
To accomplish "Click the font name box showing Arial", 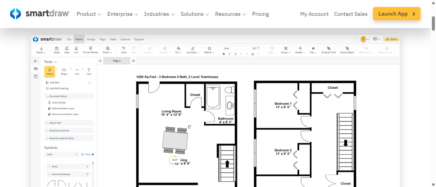I will [x=237, y=48].
